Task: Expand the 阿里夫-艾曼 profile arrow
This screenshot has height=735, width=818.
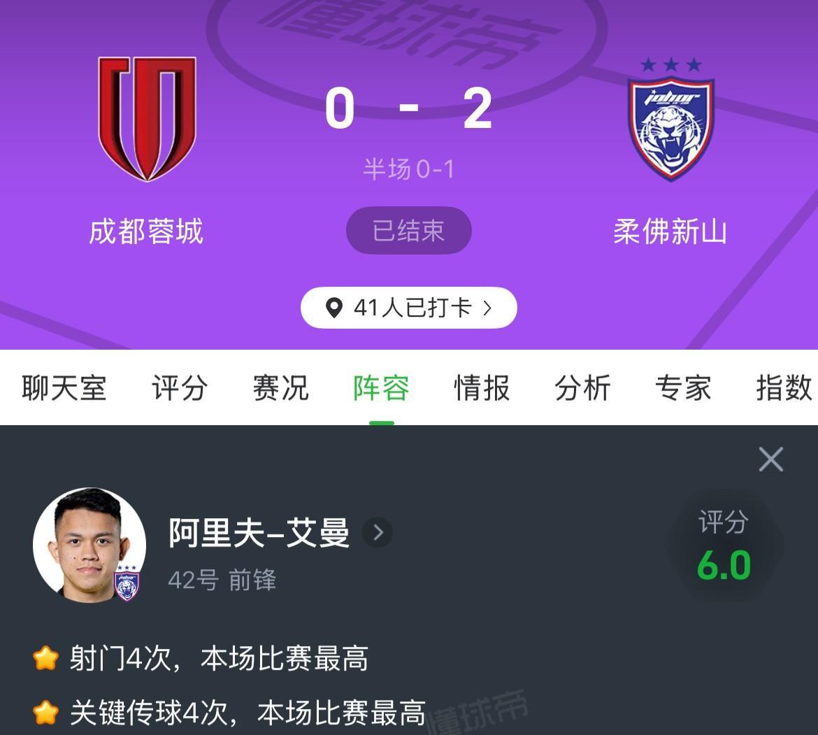Action: click(378, 532)
